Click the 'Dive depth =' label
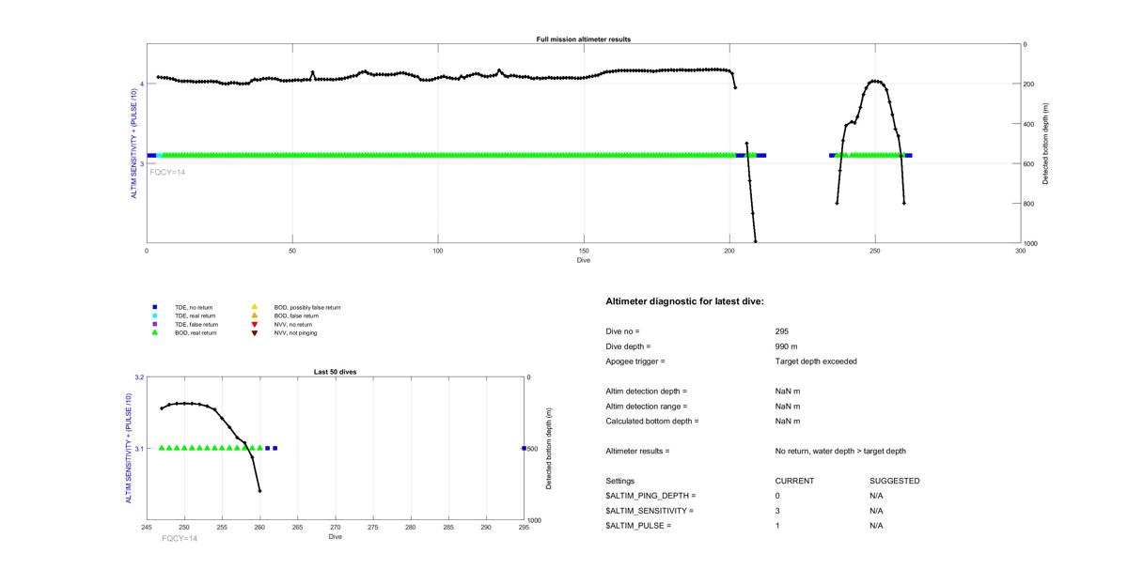Image resolution: width=1128 pixels, height=584 pixels. point(628,346)
